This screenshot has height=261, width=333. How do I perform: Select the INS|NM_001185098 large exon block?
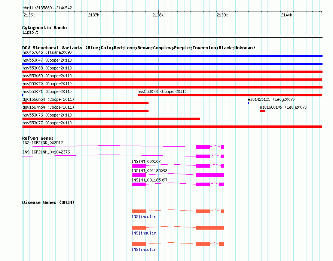pos(210,175)
